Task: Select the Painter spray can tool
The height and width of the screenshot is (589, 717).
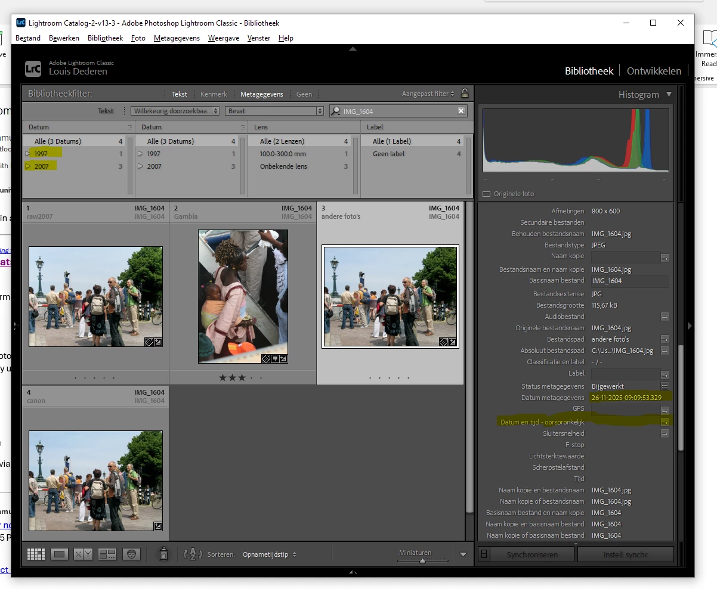Action: point(163,554)
